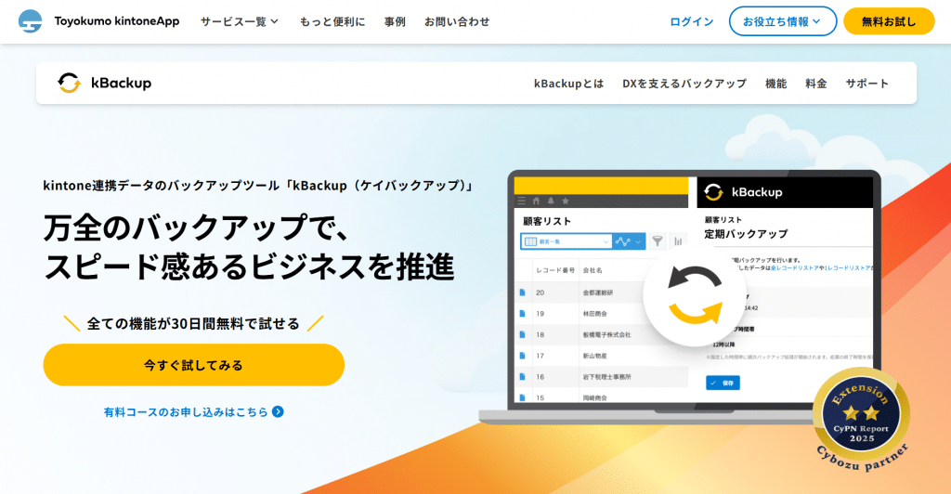Click the document icon for record 20

click(522, 292)
